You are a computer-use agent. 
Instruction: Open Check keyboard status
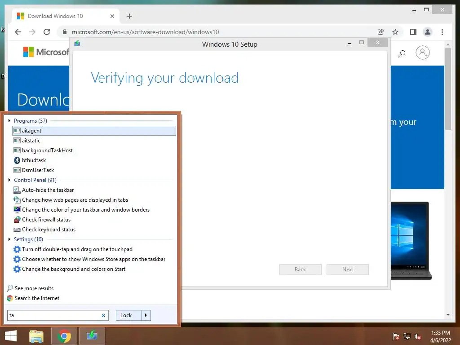point(94,230)
